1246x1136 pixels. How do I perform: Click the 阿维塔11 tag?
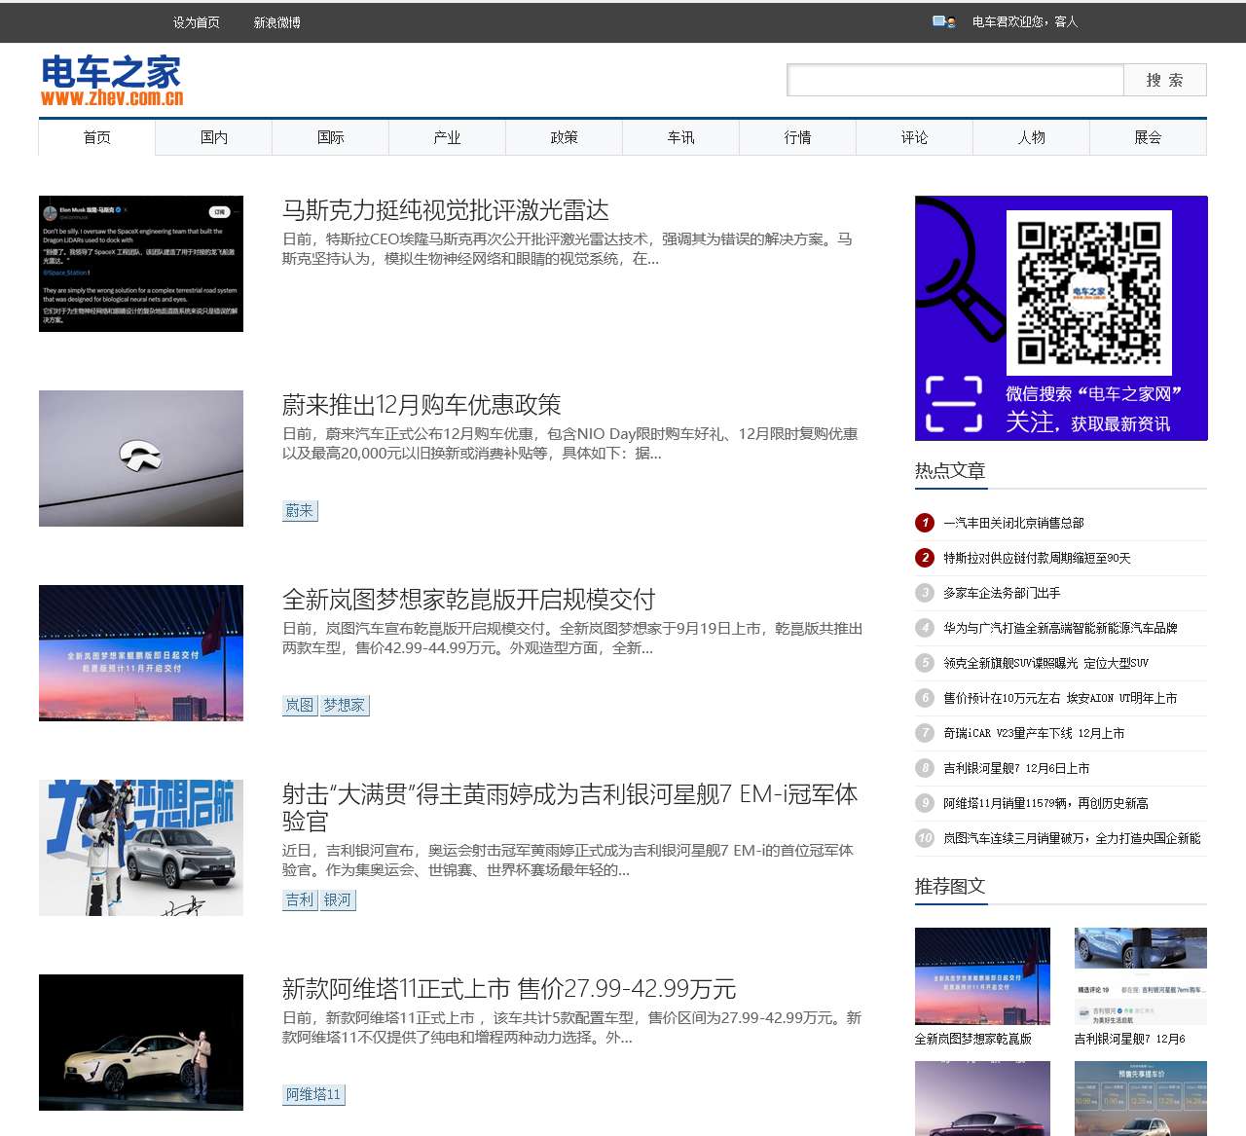[313, 1094]
